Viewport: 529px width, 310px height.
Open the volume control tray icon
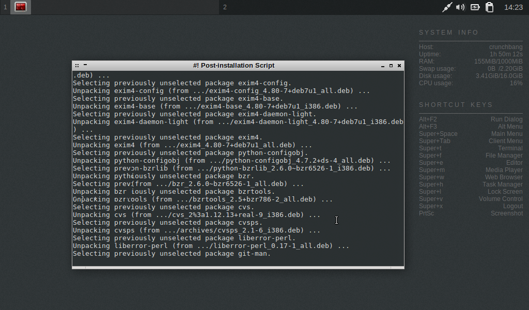coord(460,7)
